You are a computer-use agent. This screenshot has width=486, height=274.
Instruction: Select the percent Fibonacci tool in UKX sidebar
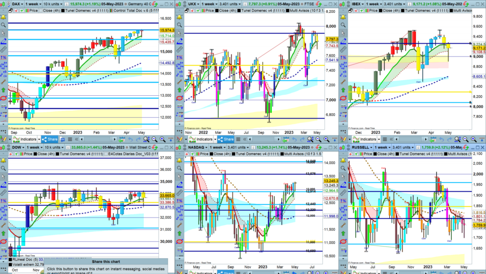[179, 58]
